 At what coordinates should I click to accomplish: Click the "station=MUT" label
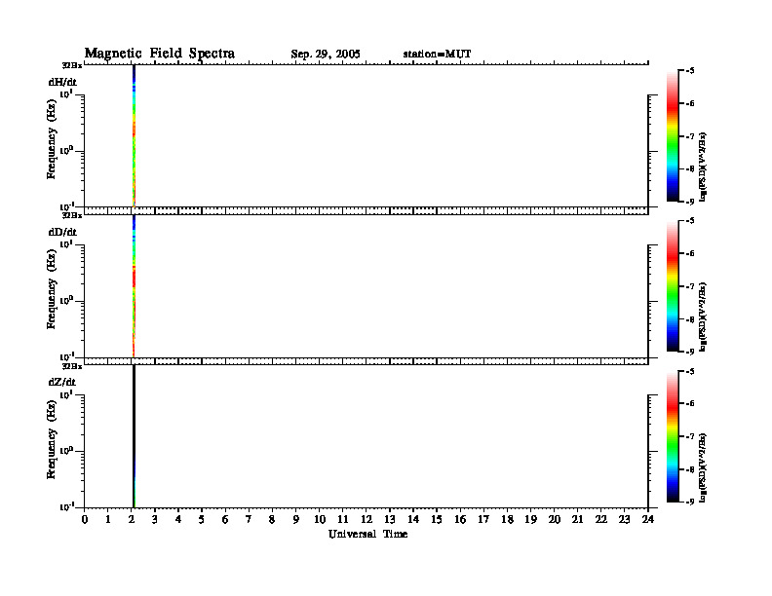pyautogui.click(x=437, y=54)
